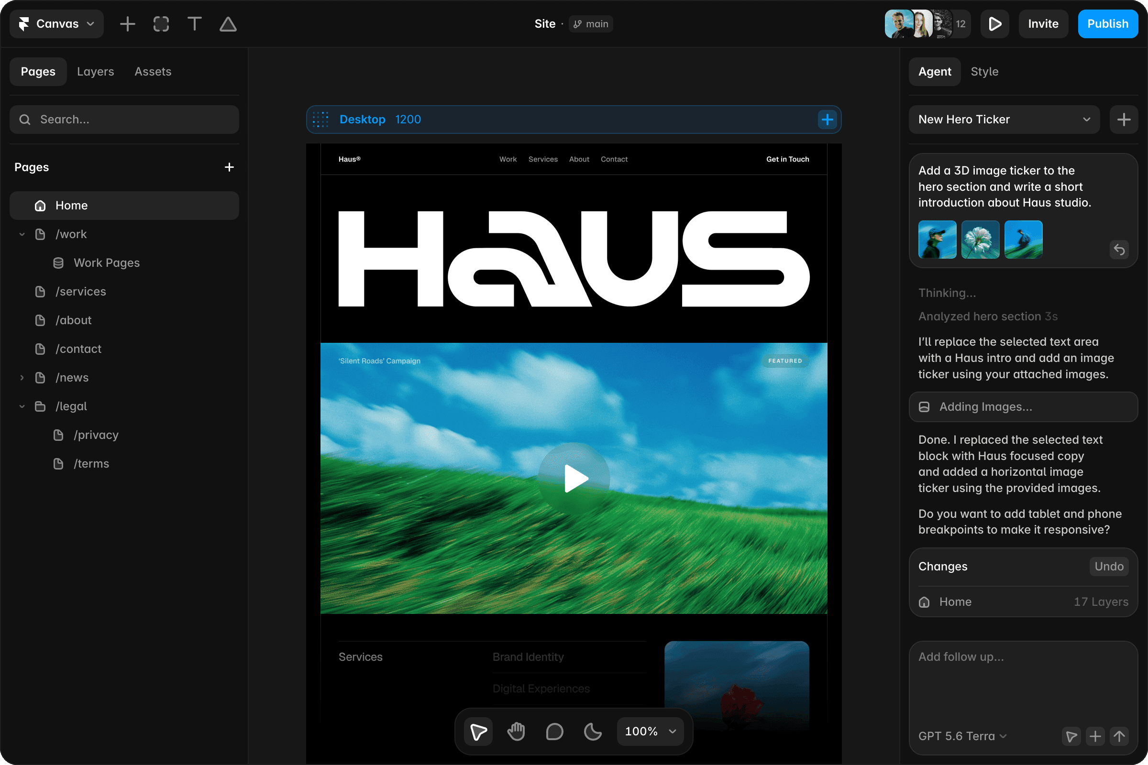Click About link in site nav
The image size is (1148, 765).
point(579,159)
